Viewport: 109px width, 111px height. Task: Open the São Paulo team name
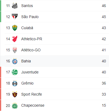point(30,17)
